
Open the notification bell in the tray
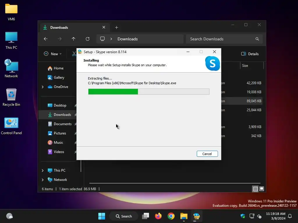(290, 216)
